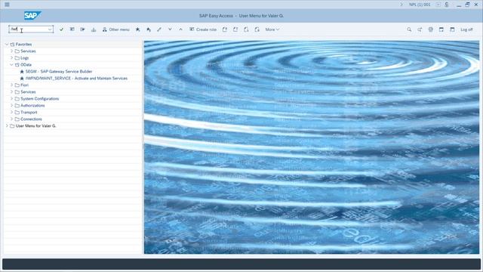
Task: Click the document icon right after Create role
Action: [225, 29]
